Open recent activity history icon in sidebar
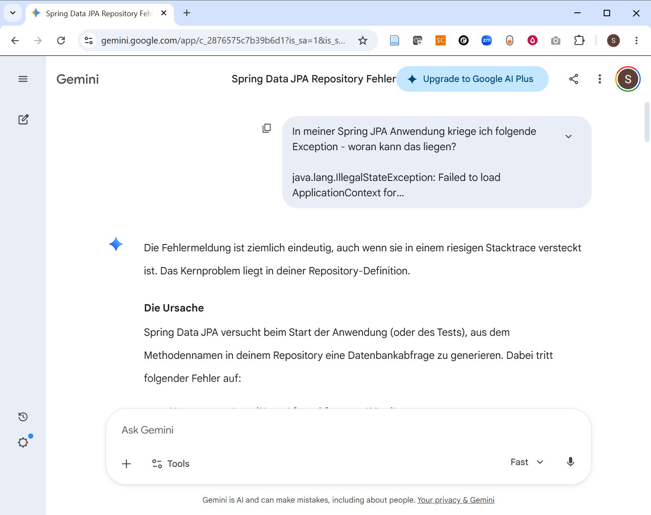 point(23,417)
